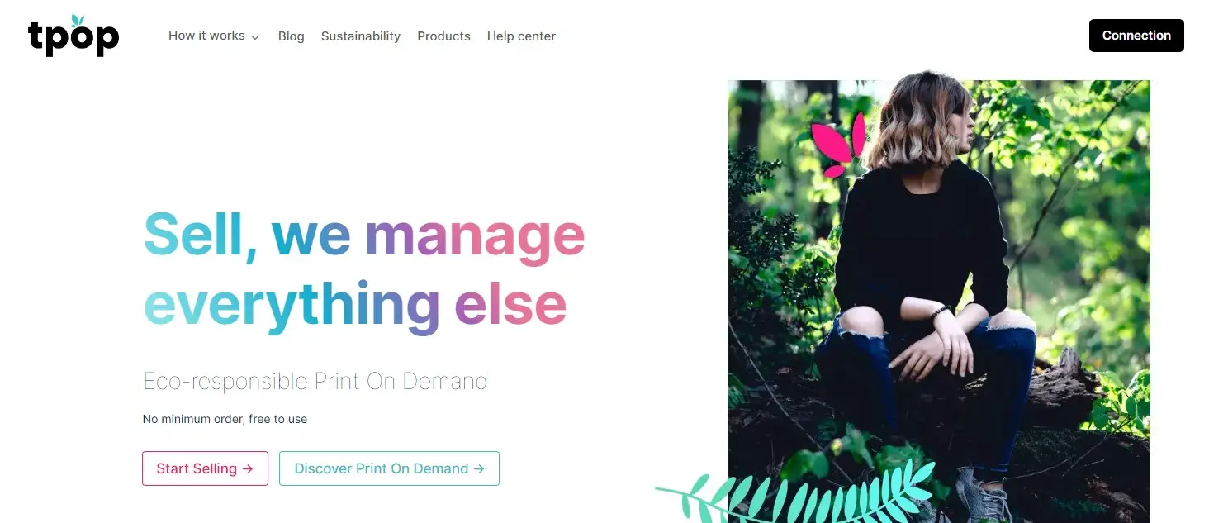Click the No minimum order text
This screenshot has width=1209, height=523.
click(225, 419)
